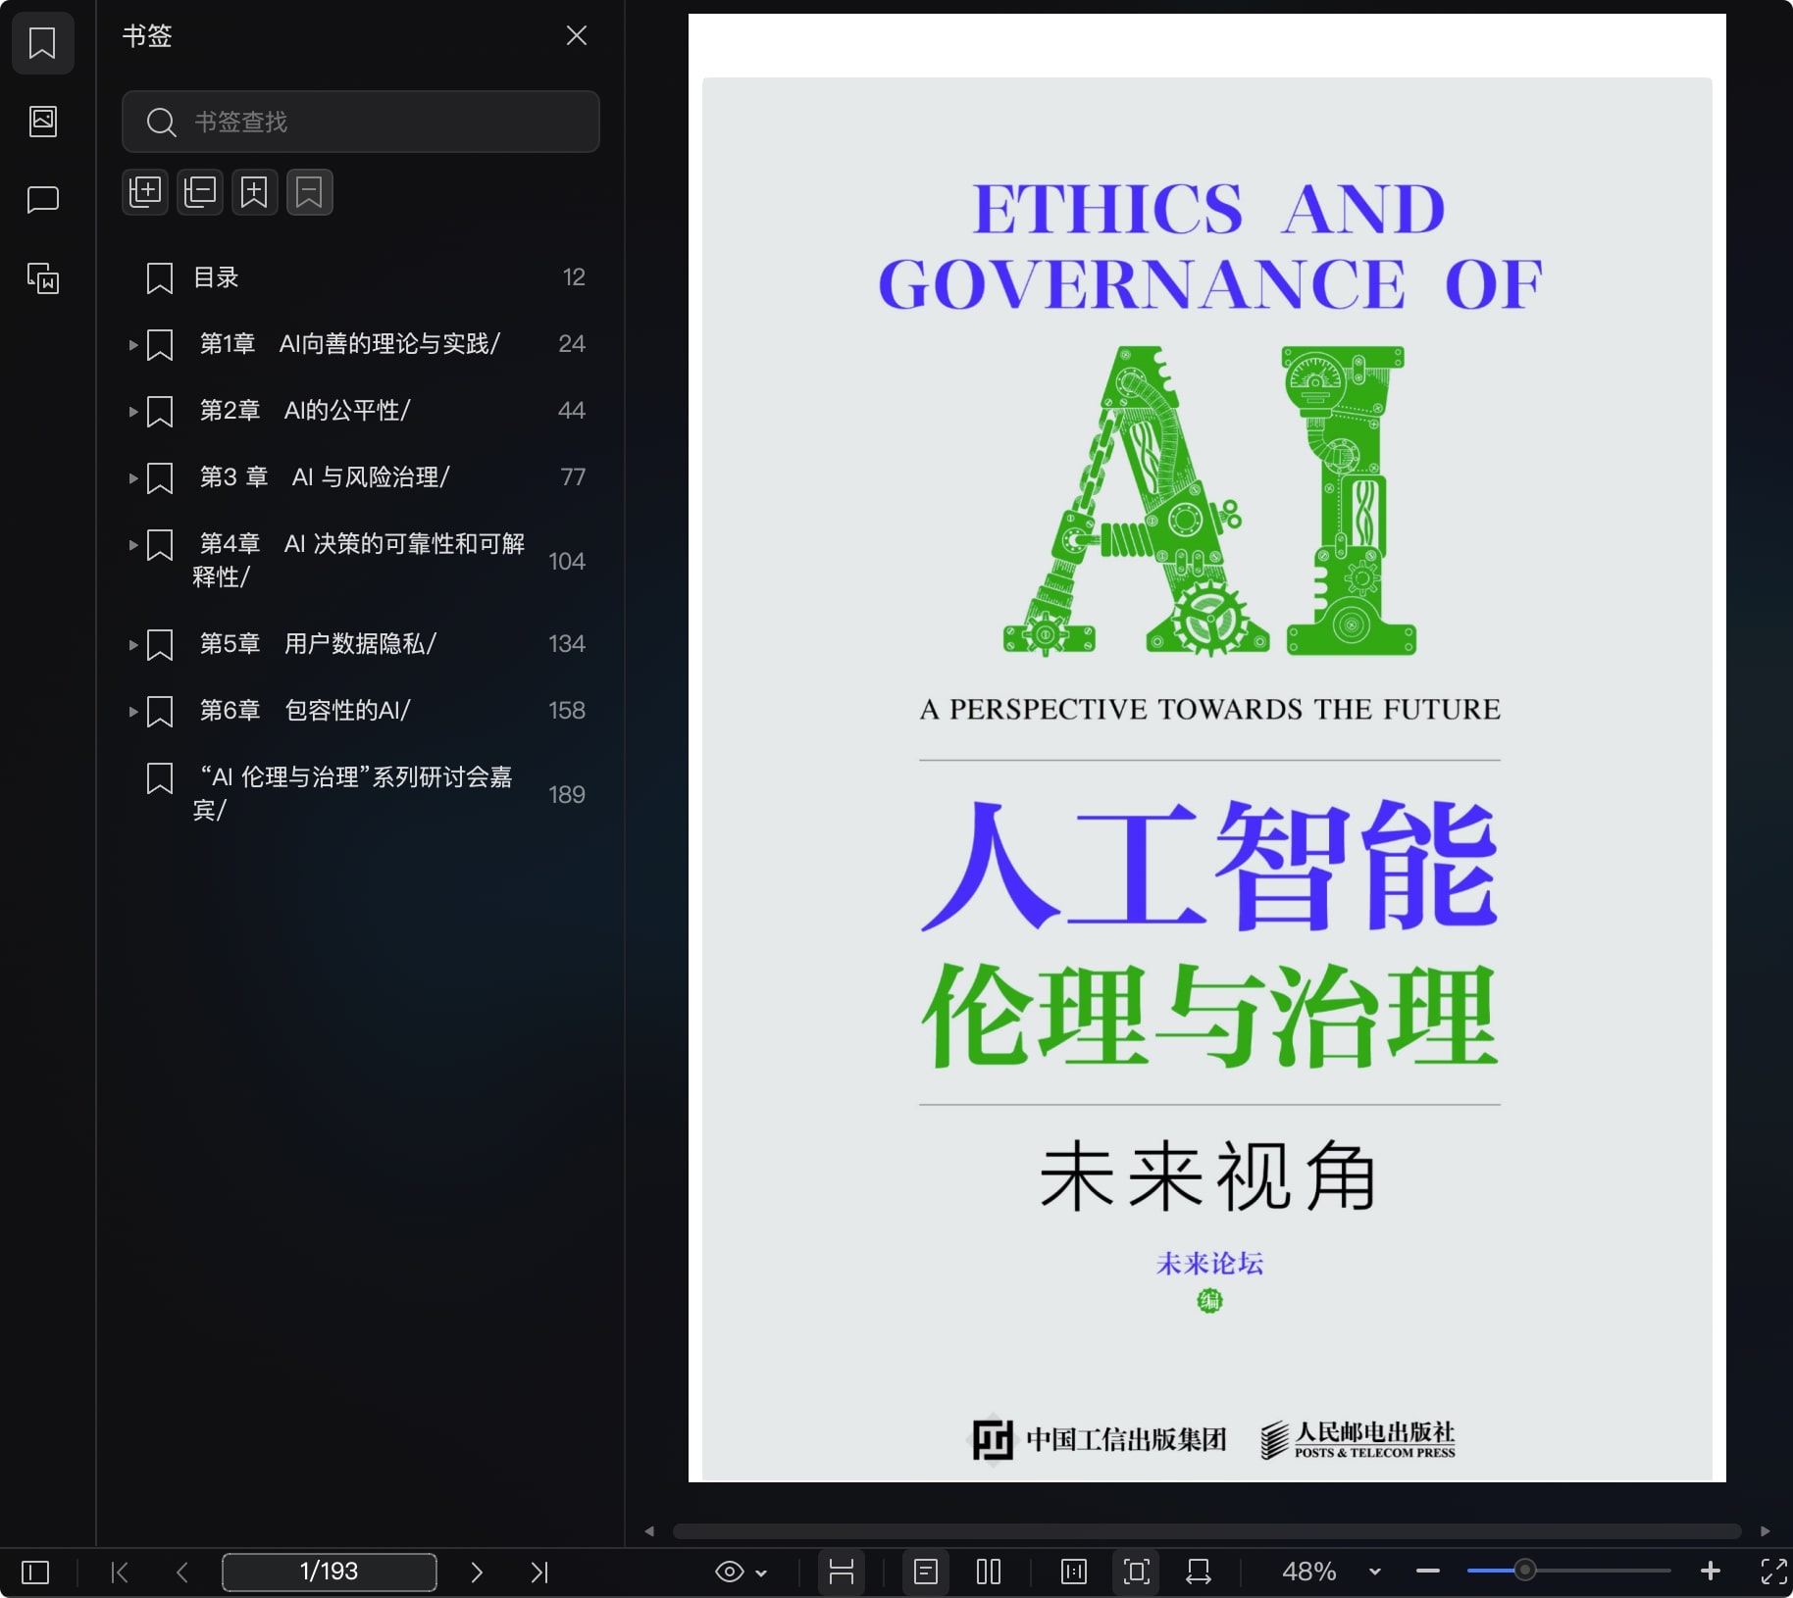Toggle page break display button
1793x1598 pixels.
[x=842, y=1573]
